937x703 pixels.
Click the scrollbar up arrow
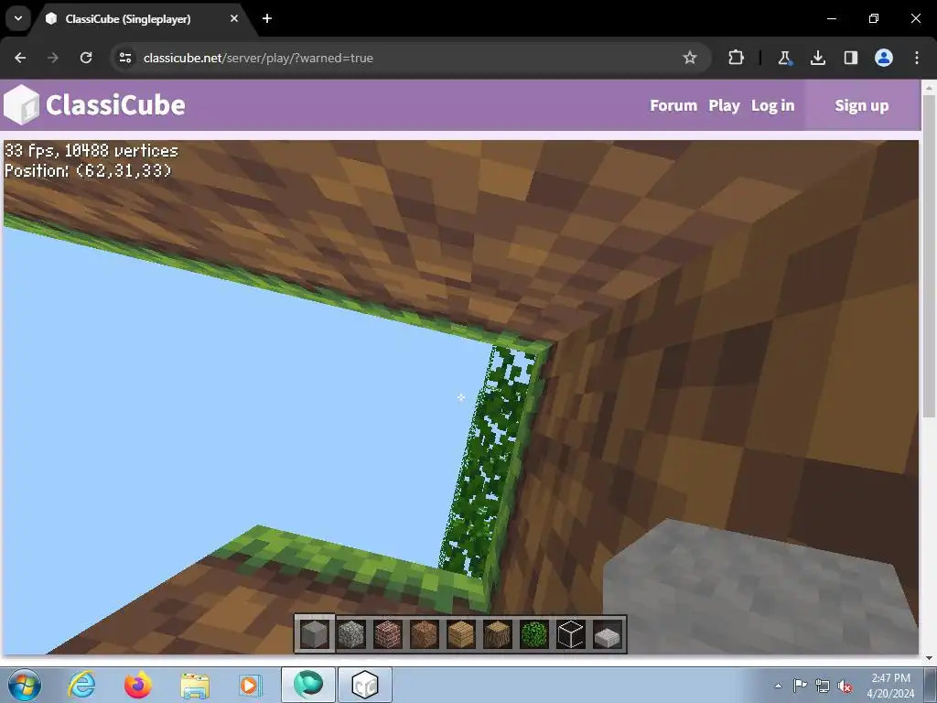coord(929,88)
